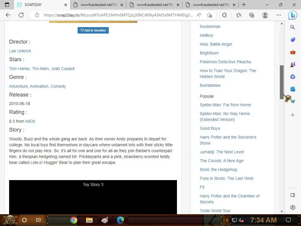The height and width of the screenshot is (226, 301).
Task: Open Tim Allen star link
Action: (x=40, y=69)
